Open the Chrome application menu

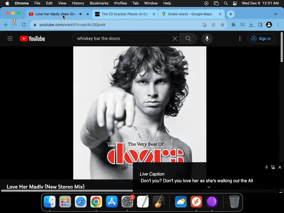(22, 3)
